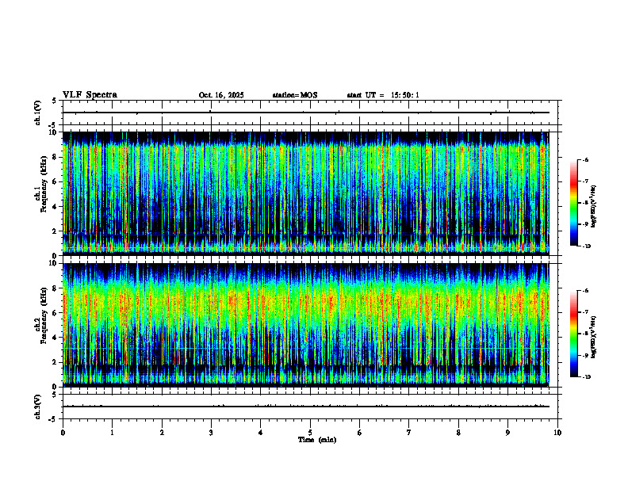
Task: Click the "2" tick label on time axis
Action: pyautogui.click(x=162, y=433)
